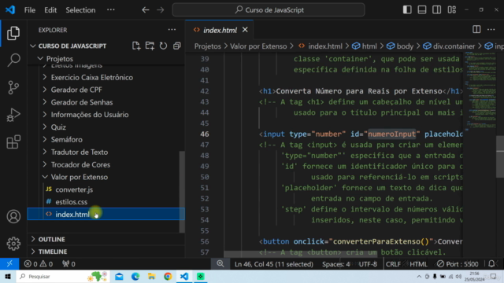Open the Edit menu

click(x=50, y=10)
